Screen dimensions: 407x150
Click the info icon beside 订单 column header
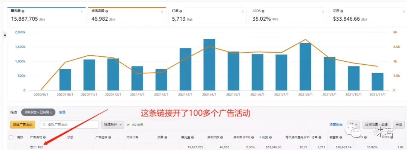(320, 138)
